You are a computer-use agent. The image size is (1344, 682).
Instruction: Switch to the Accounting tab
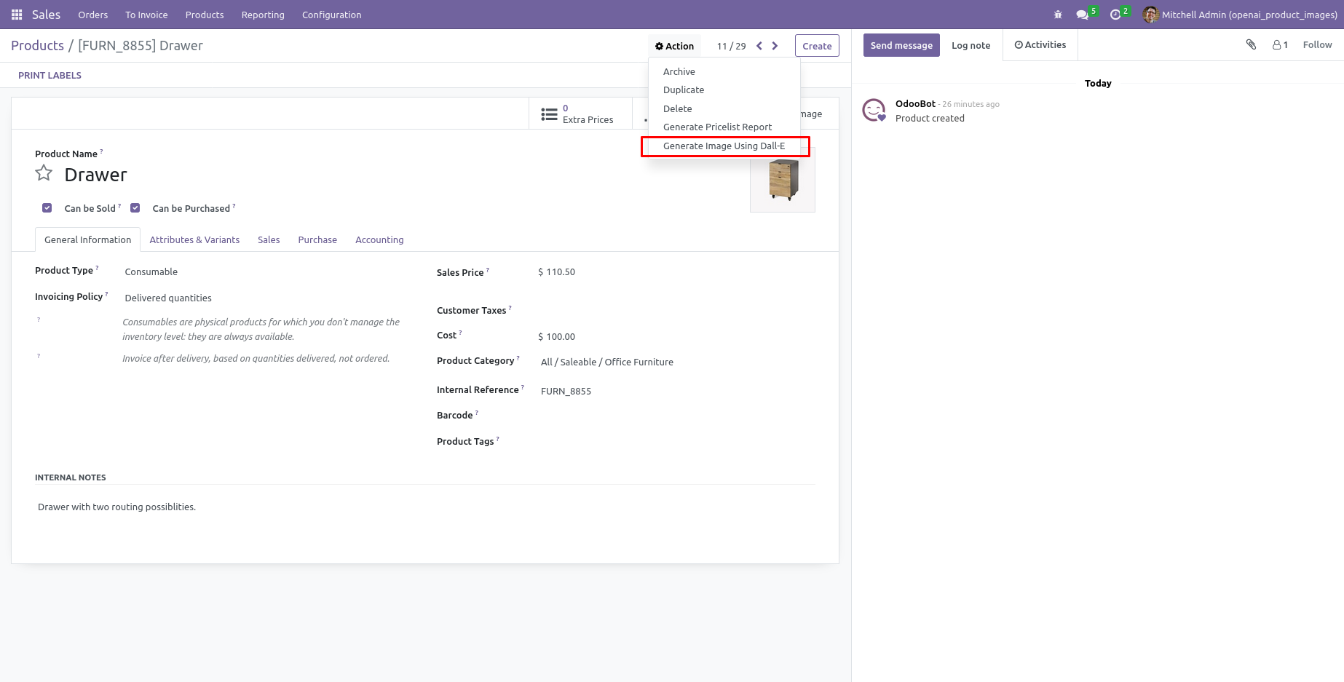[379, 239]
